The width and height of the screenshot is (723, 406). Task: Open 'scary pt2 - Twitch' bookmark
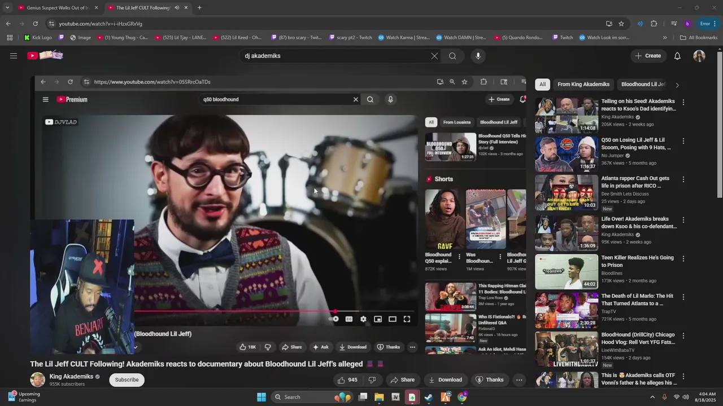350,38
